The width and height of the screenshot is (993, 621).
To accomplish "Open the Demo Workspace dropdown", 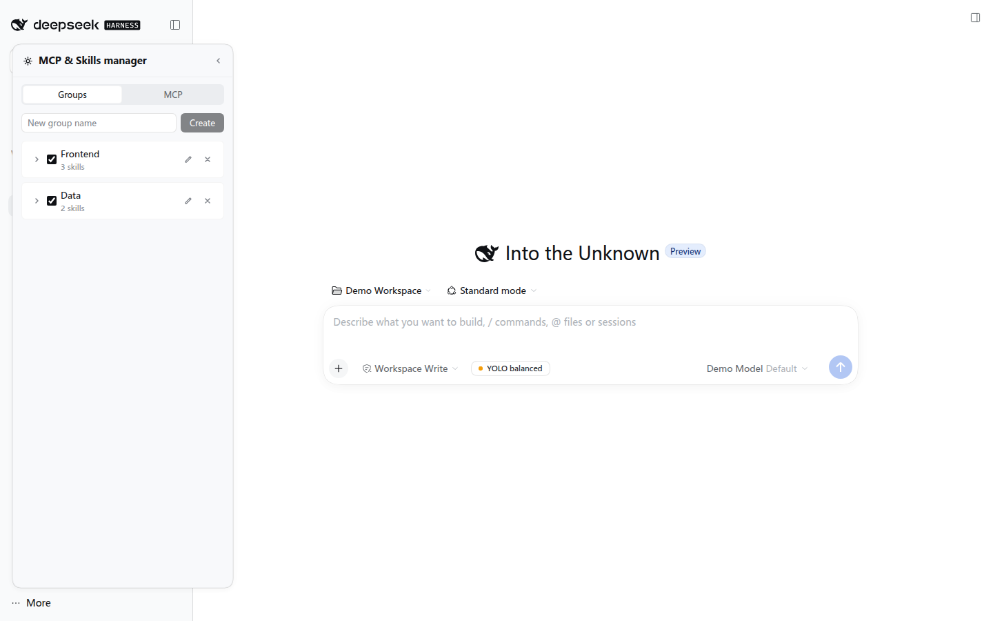I will tap(381, 290).
